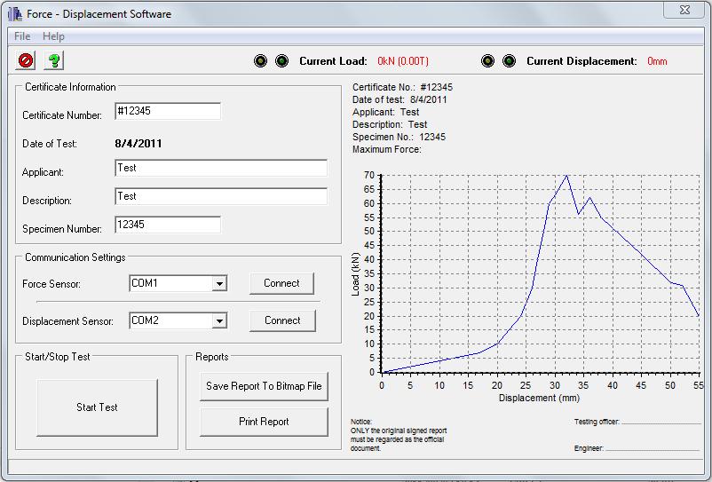712x482 pixels.
Task: Click the Current Displacement value 0mm
Action: tap(657, 61)
